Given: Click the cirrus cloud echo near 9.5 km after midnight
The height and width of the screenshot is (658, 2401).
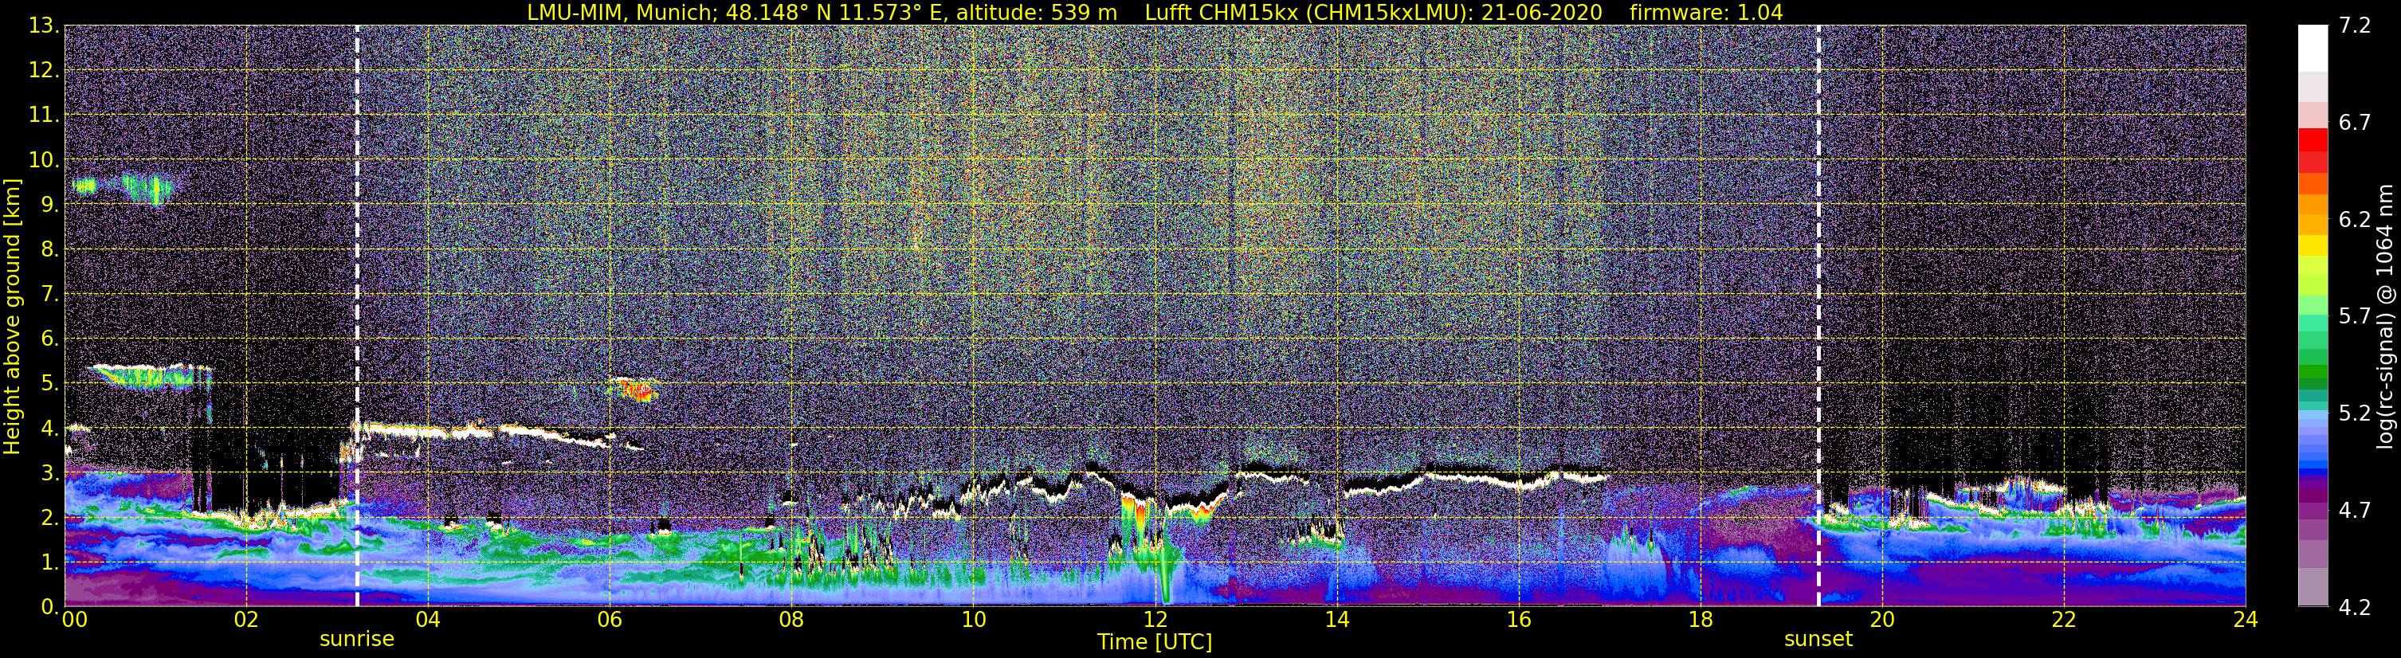Looking at the screenshot, I should point(122,188).
